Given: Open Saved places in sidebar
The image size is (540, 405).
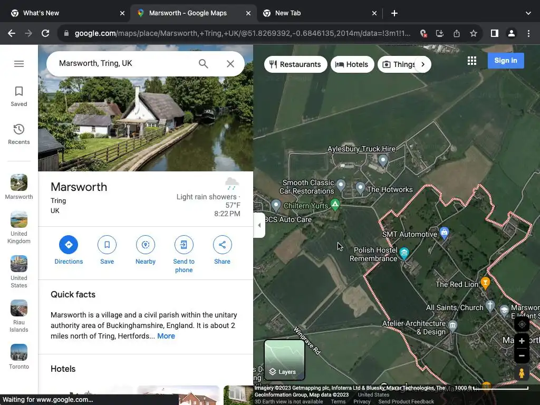Looking at the screenshot, I should point(19,97).
